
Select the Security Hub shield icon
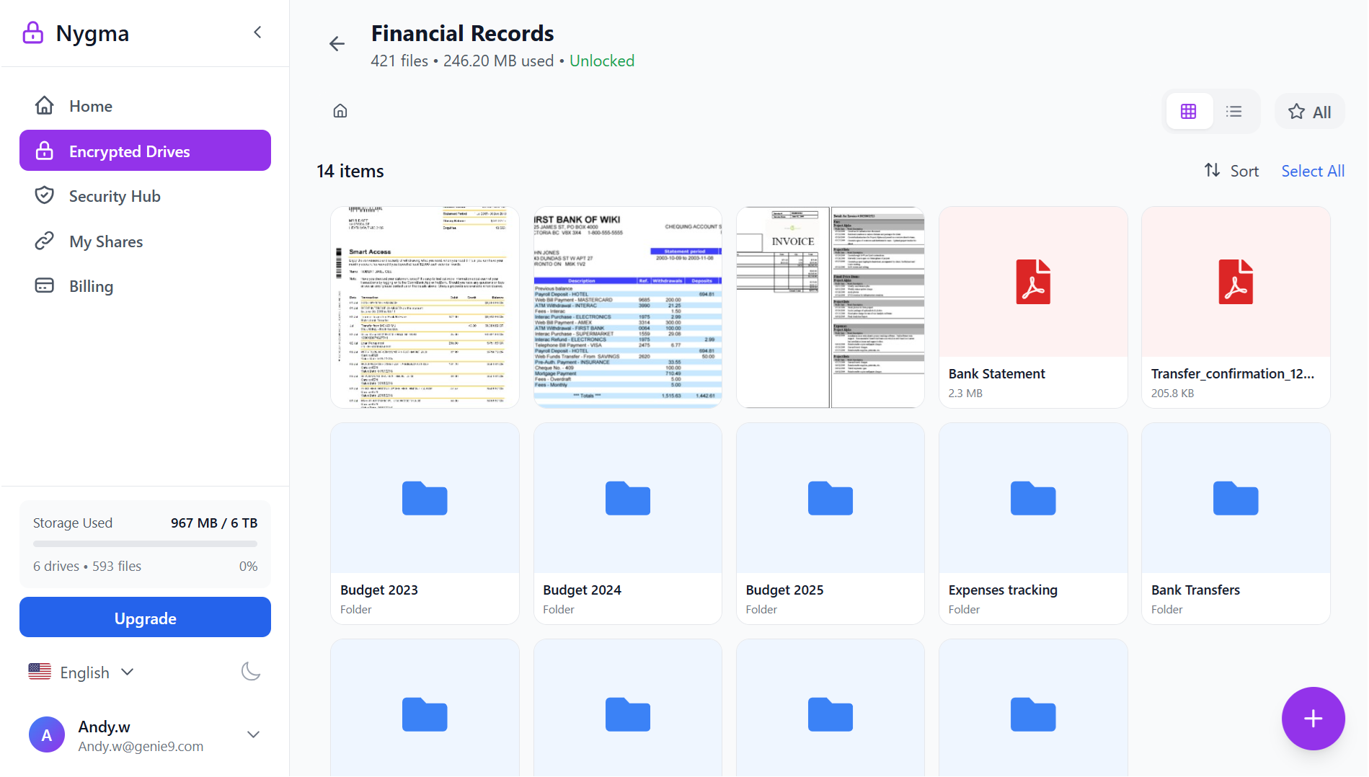45,195
